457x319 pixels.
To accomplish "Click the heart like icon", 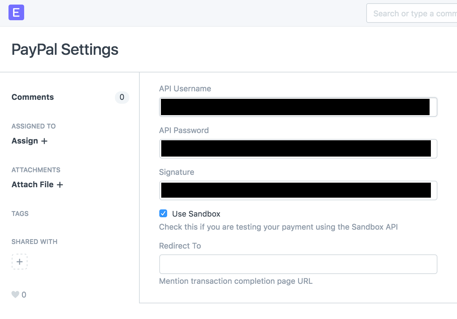I will click(x=15, y=295).
